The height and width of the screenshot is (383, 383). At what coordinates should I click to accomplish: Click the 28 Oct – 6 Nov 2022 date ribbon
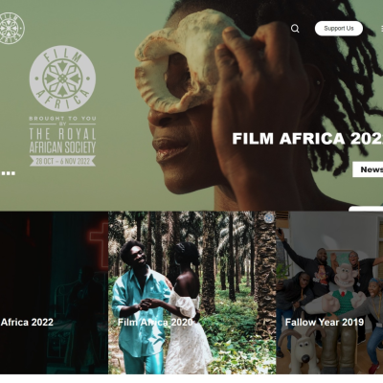coord(62,161)
